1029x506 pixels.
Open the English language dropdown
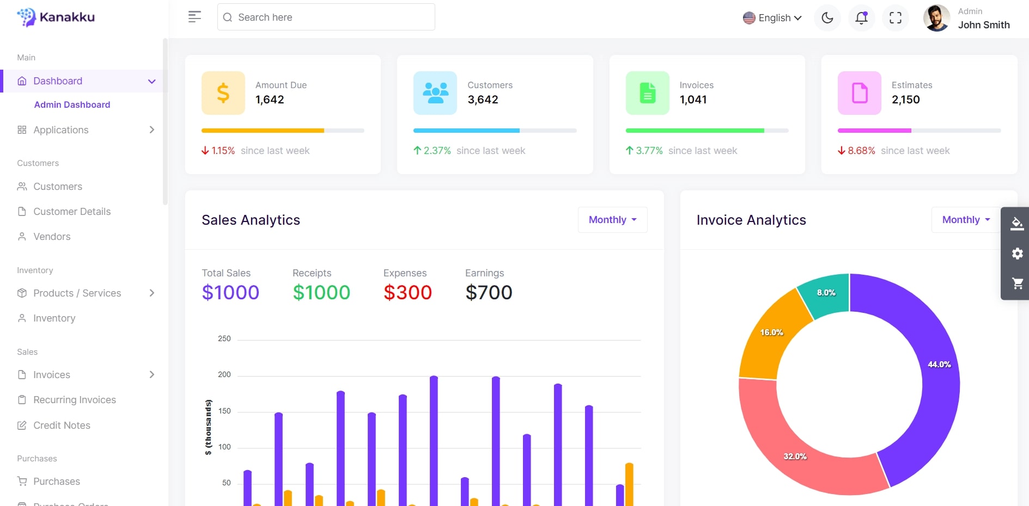(772, 17)
